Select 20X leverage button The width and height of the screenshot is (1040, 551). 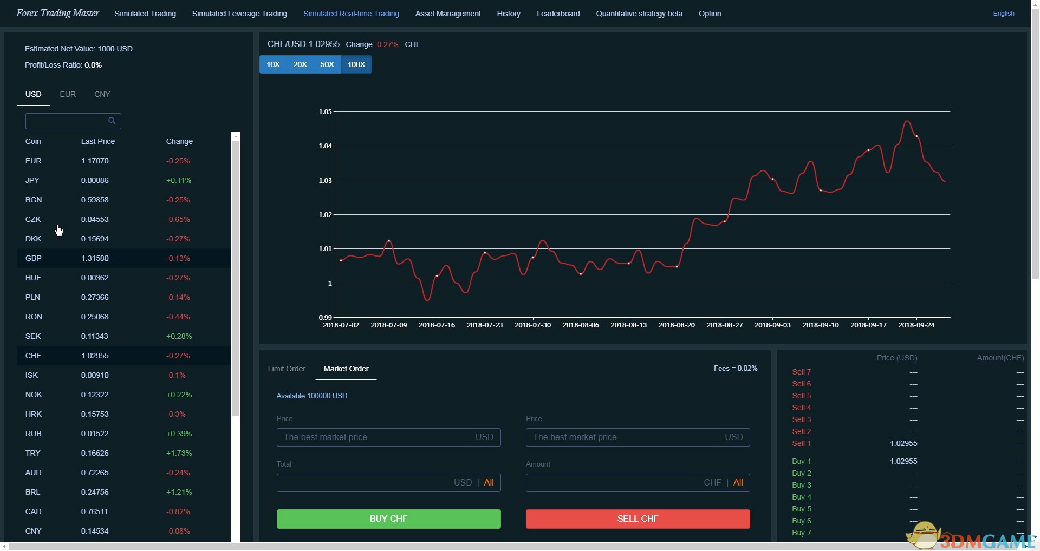[300, 64]
